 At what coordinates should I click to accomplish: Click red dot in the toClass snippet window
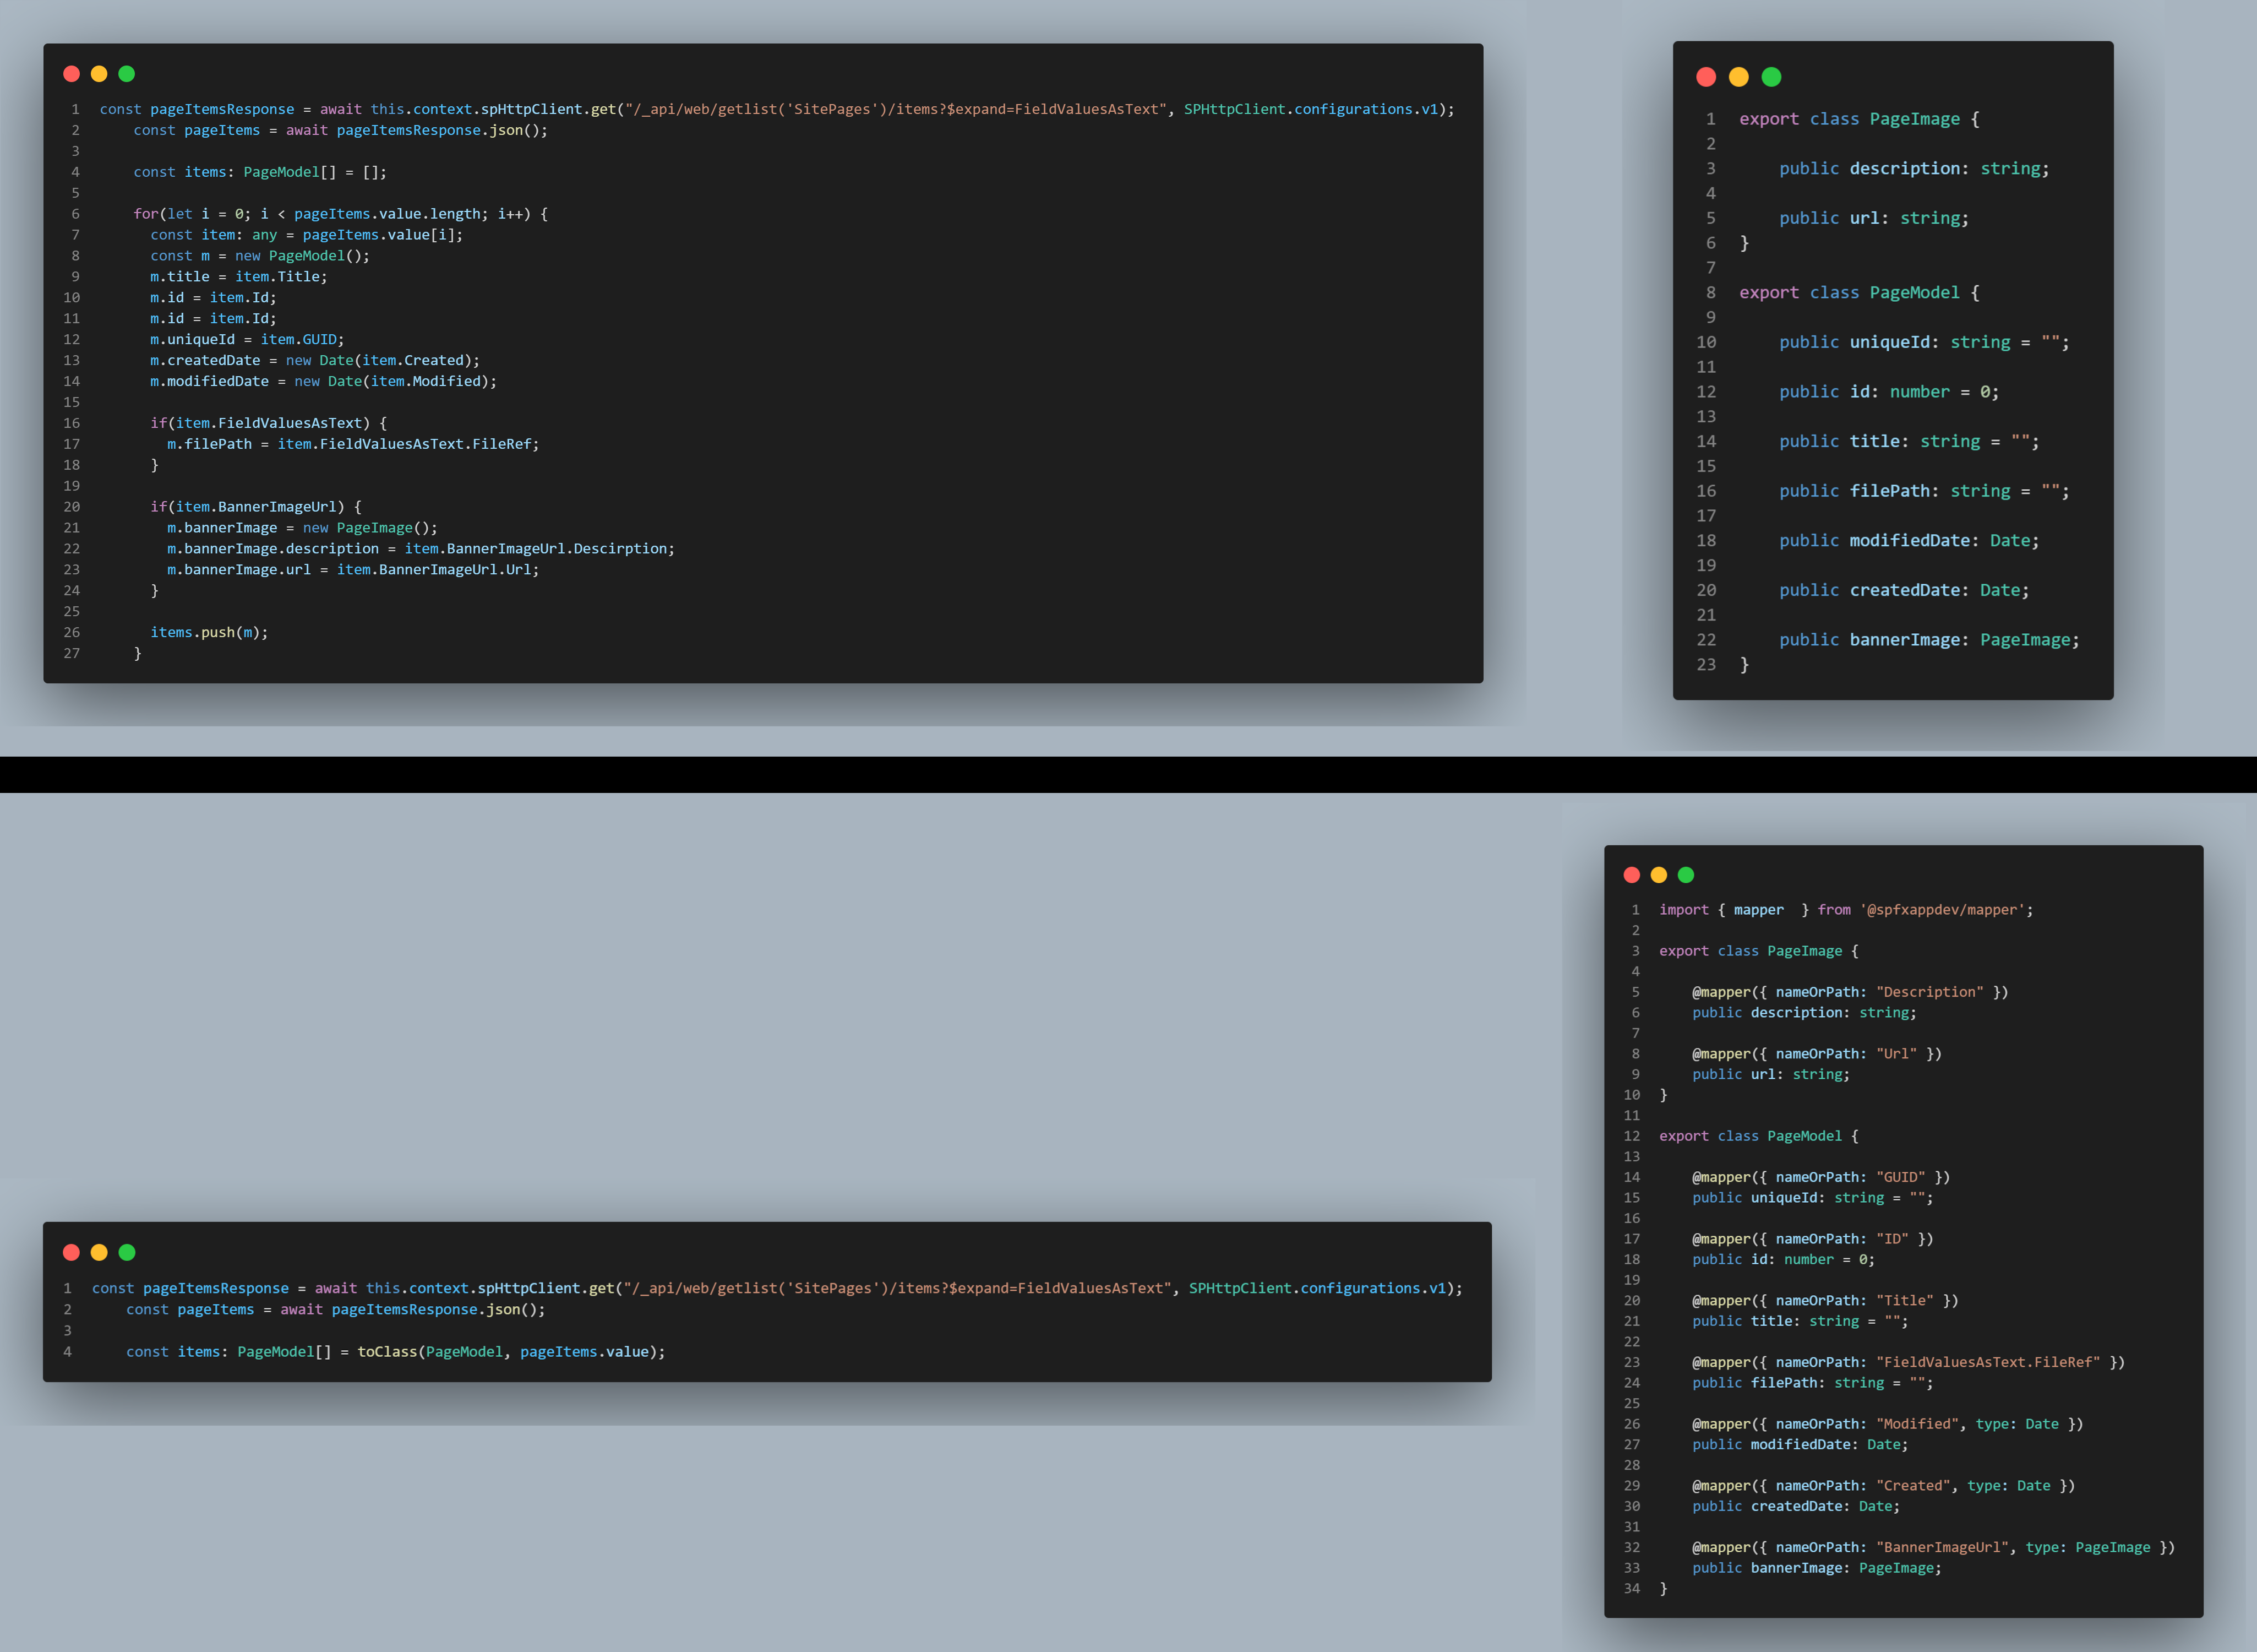pos(71,1252)
